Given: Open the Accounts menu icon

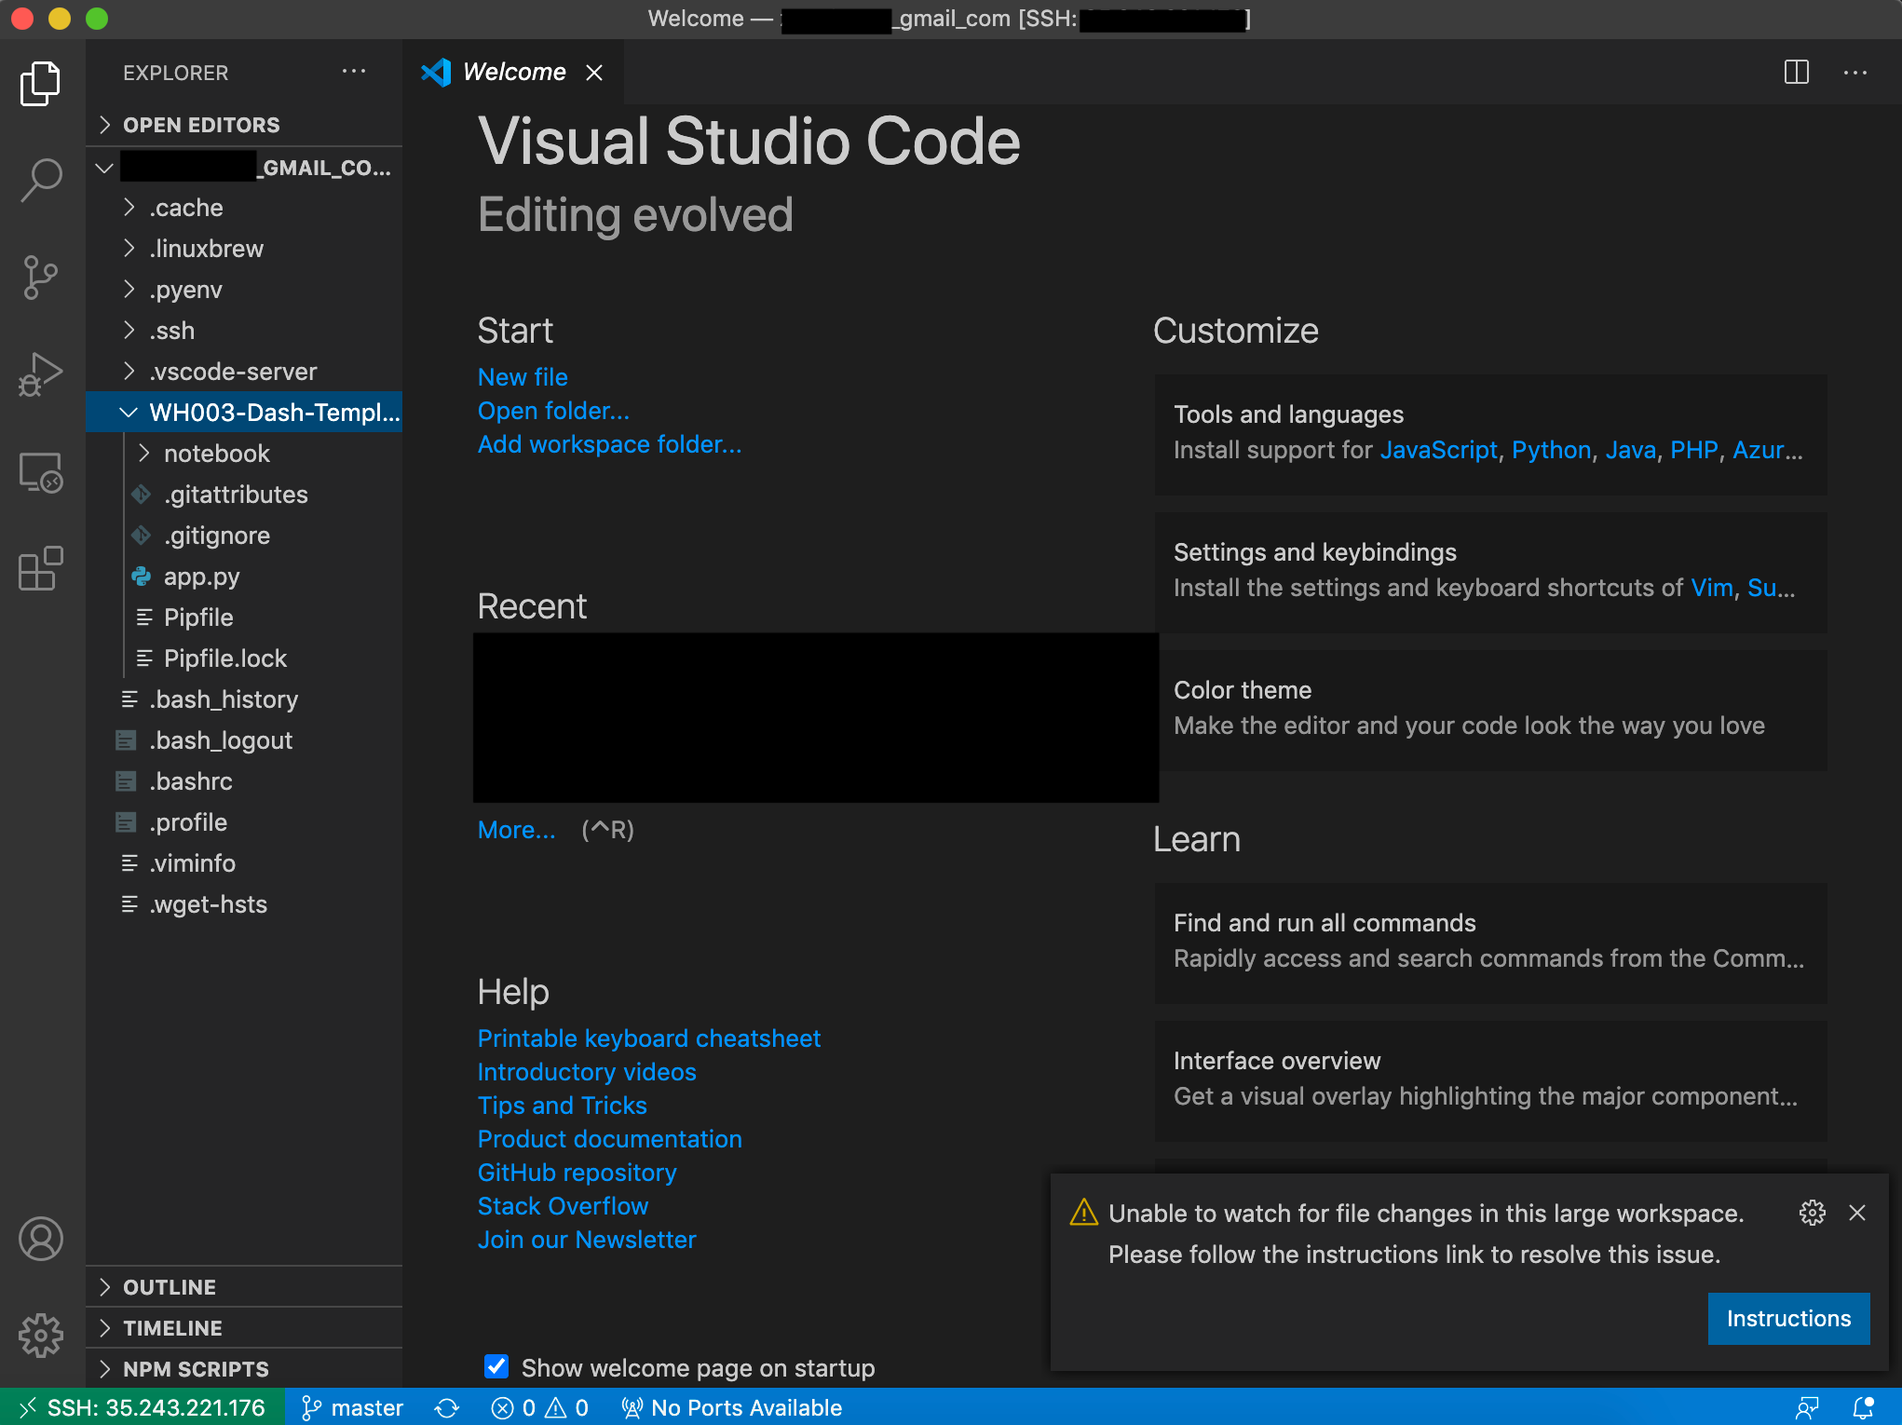Looking at the screenshot, I should pyautogui.click(x=41, y=1239).
